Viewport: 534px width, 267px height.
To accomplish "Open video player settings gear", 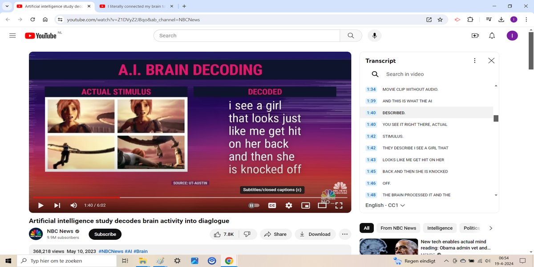I will (x=289, y=205).
